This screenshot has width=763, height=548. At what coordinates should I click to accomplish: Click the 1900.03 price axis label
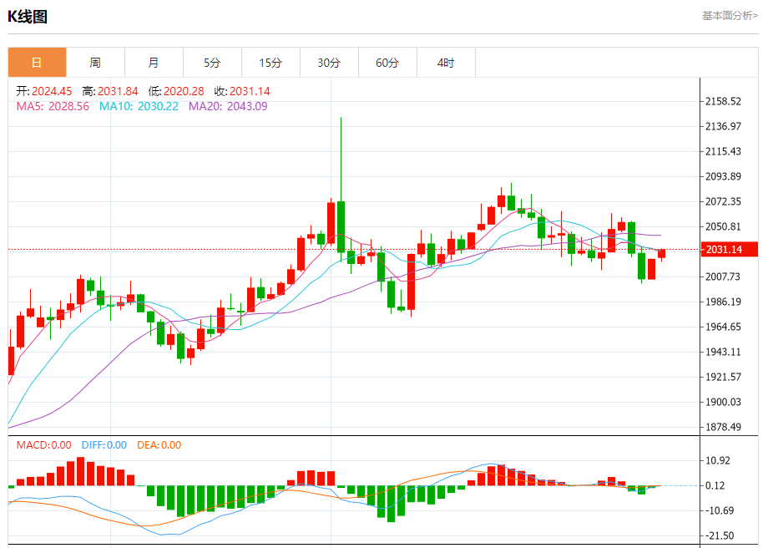[723, 402]
